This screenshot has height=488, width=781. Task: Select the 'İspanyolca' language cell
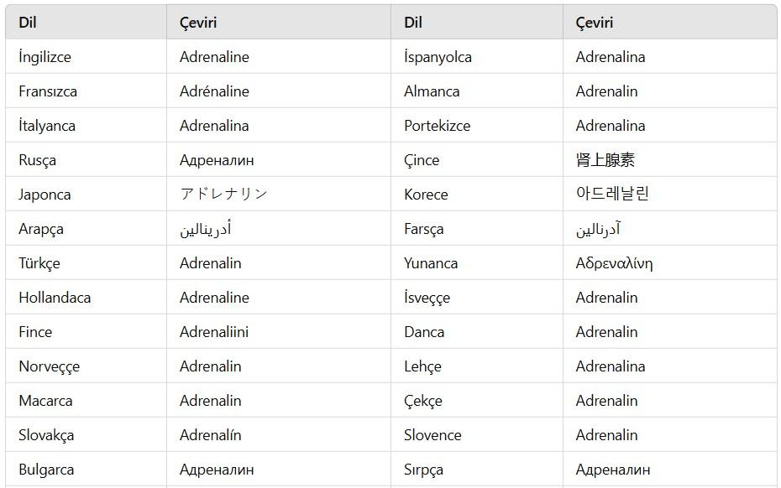click(x=438, y=57)
